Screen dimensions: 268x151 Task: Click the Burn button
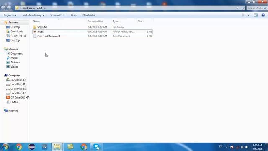[74, 15]
